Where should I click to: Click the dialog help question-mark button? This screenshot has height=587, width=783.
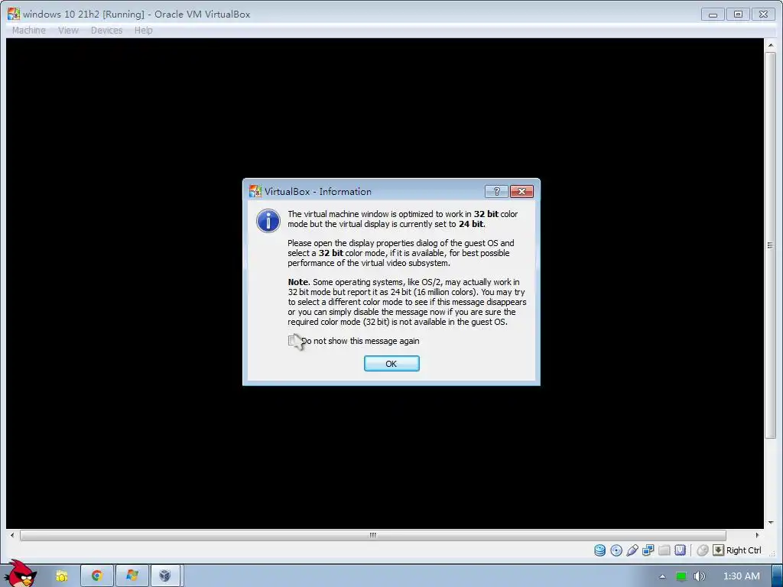(x=496, y=191)
